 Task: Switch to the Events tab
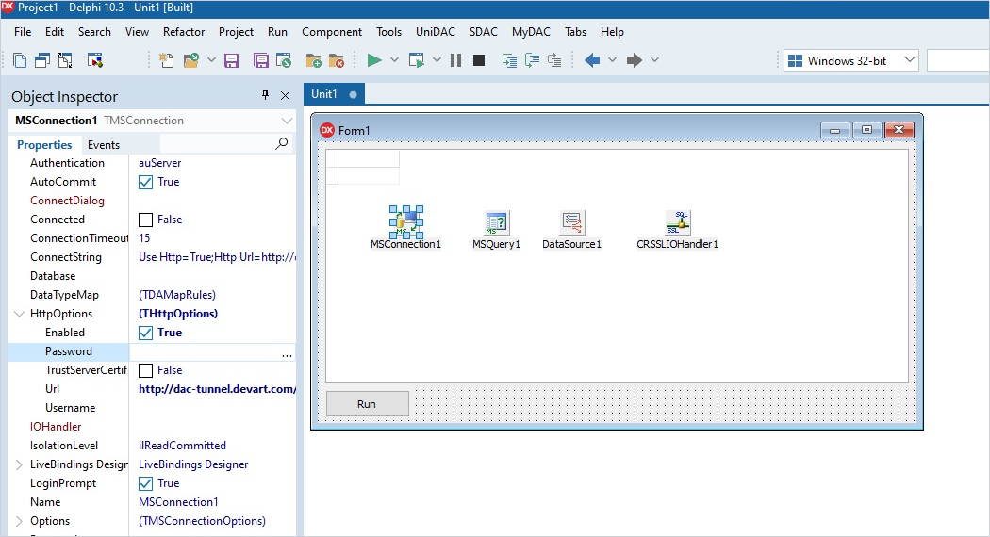click(104, 144)
